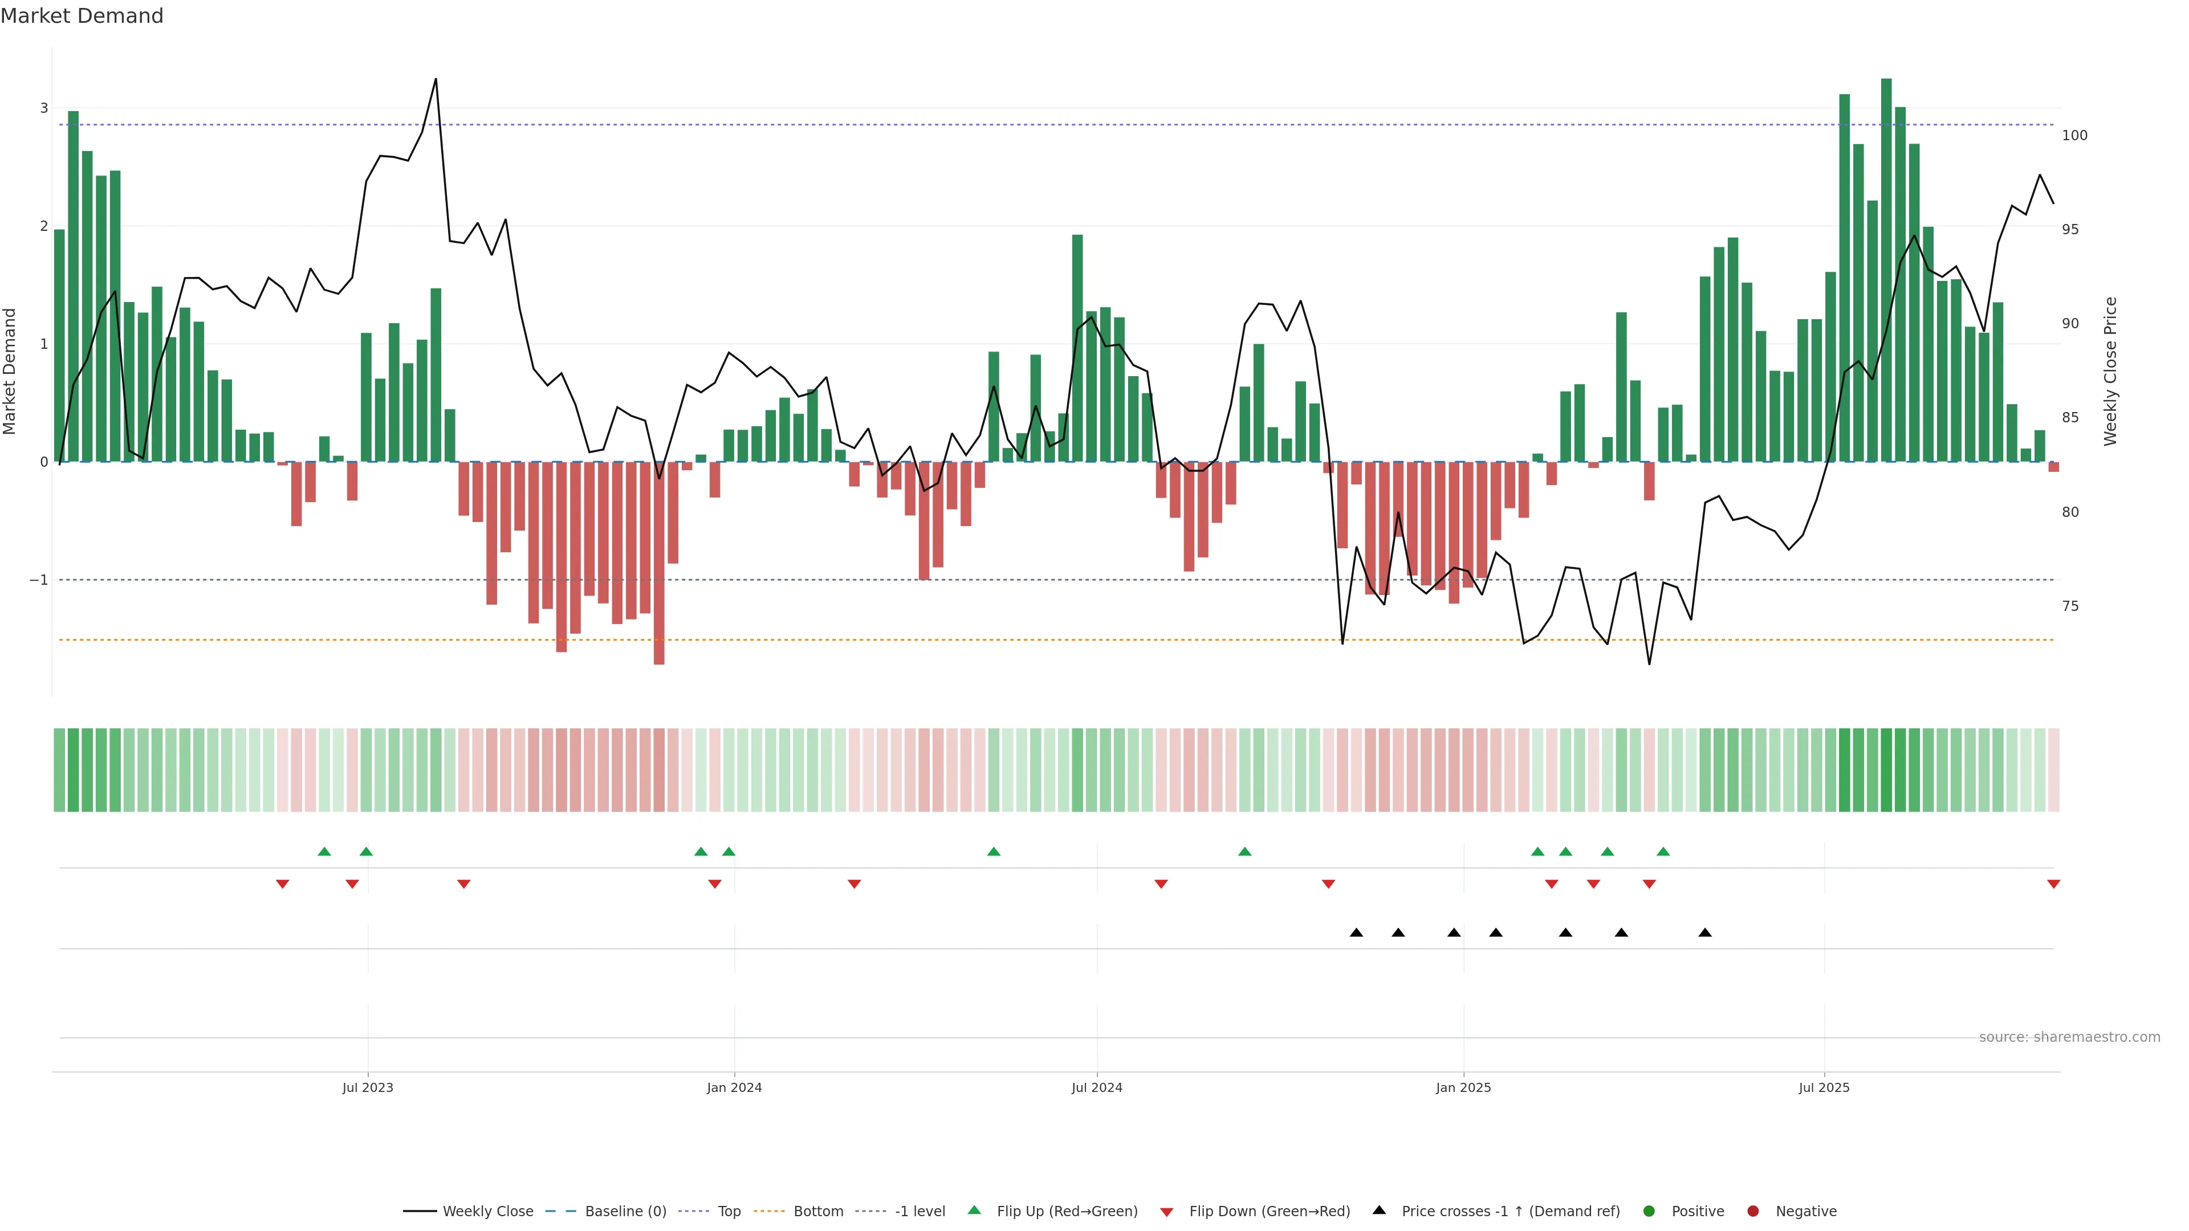Image resolution: width=2189 pixels, height=1231 pixels.
Task: Click the darkest green heatmap strip cell
Action: pos(1886,770)
